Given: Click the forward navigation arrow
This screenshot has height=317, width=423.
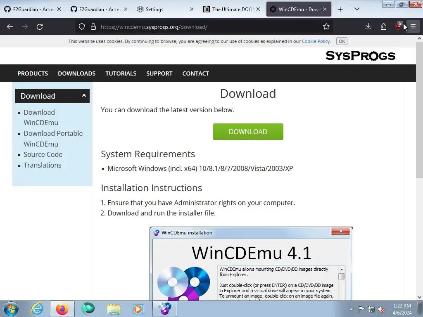Looking at the screenshot, I should (x=25, y=27).
